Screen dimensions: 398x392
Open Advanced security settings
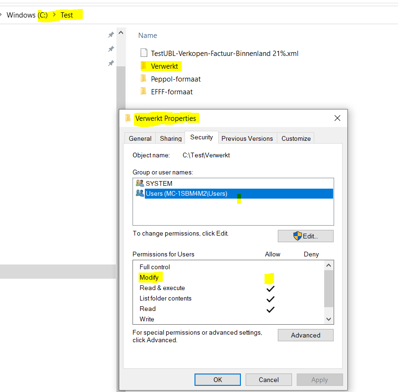305,335
